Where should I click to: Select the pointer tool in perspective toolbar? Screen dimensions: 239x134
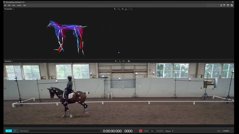[x=115, y=9]
